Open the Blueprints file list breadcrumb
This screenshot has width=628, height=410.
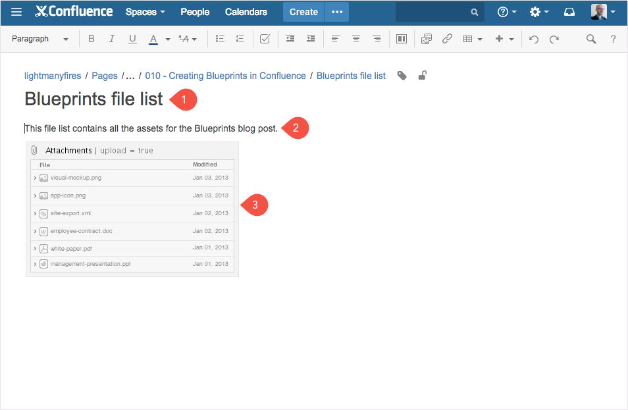pyautogui.click(x=351, y=76)
